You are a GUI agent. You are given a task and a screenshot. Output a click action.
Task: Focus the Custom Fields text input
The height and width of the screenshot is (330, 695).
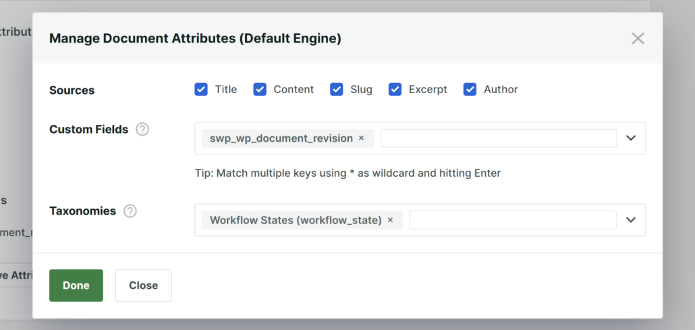499,138
